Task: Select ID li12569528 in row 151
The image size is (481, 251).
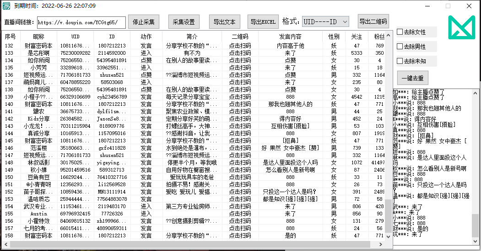Action: 112,185
